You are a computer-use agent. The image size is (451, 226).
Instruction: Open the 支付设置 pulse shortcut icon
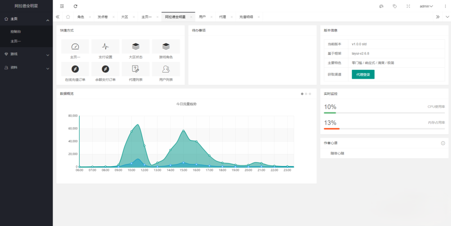pyautogui.click(x=105, y=46)
